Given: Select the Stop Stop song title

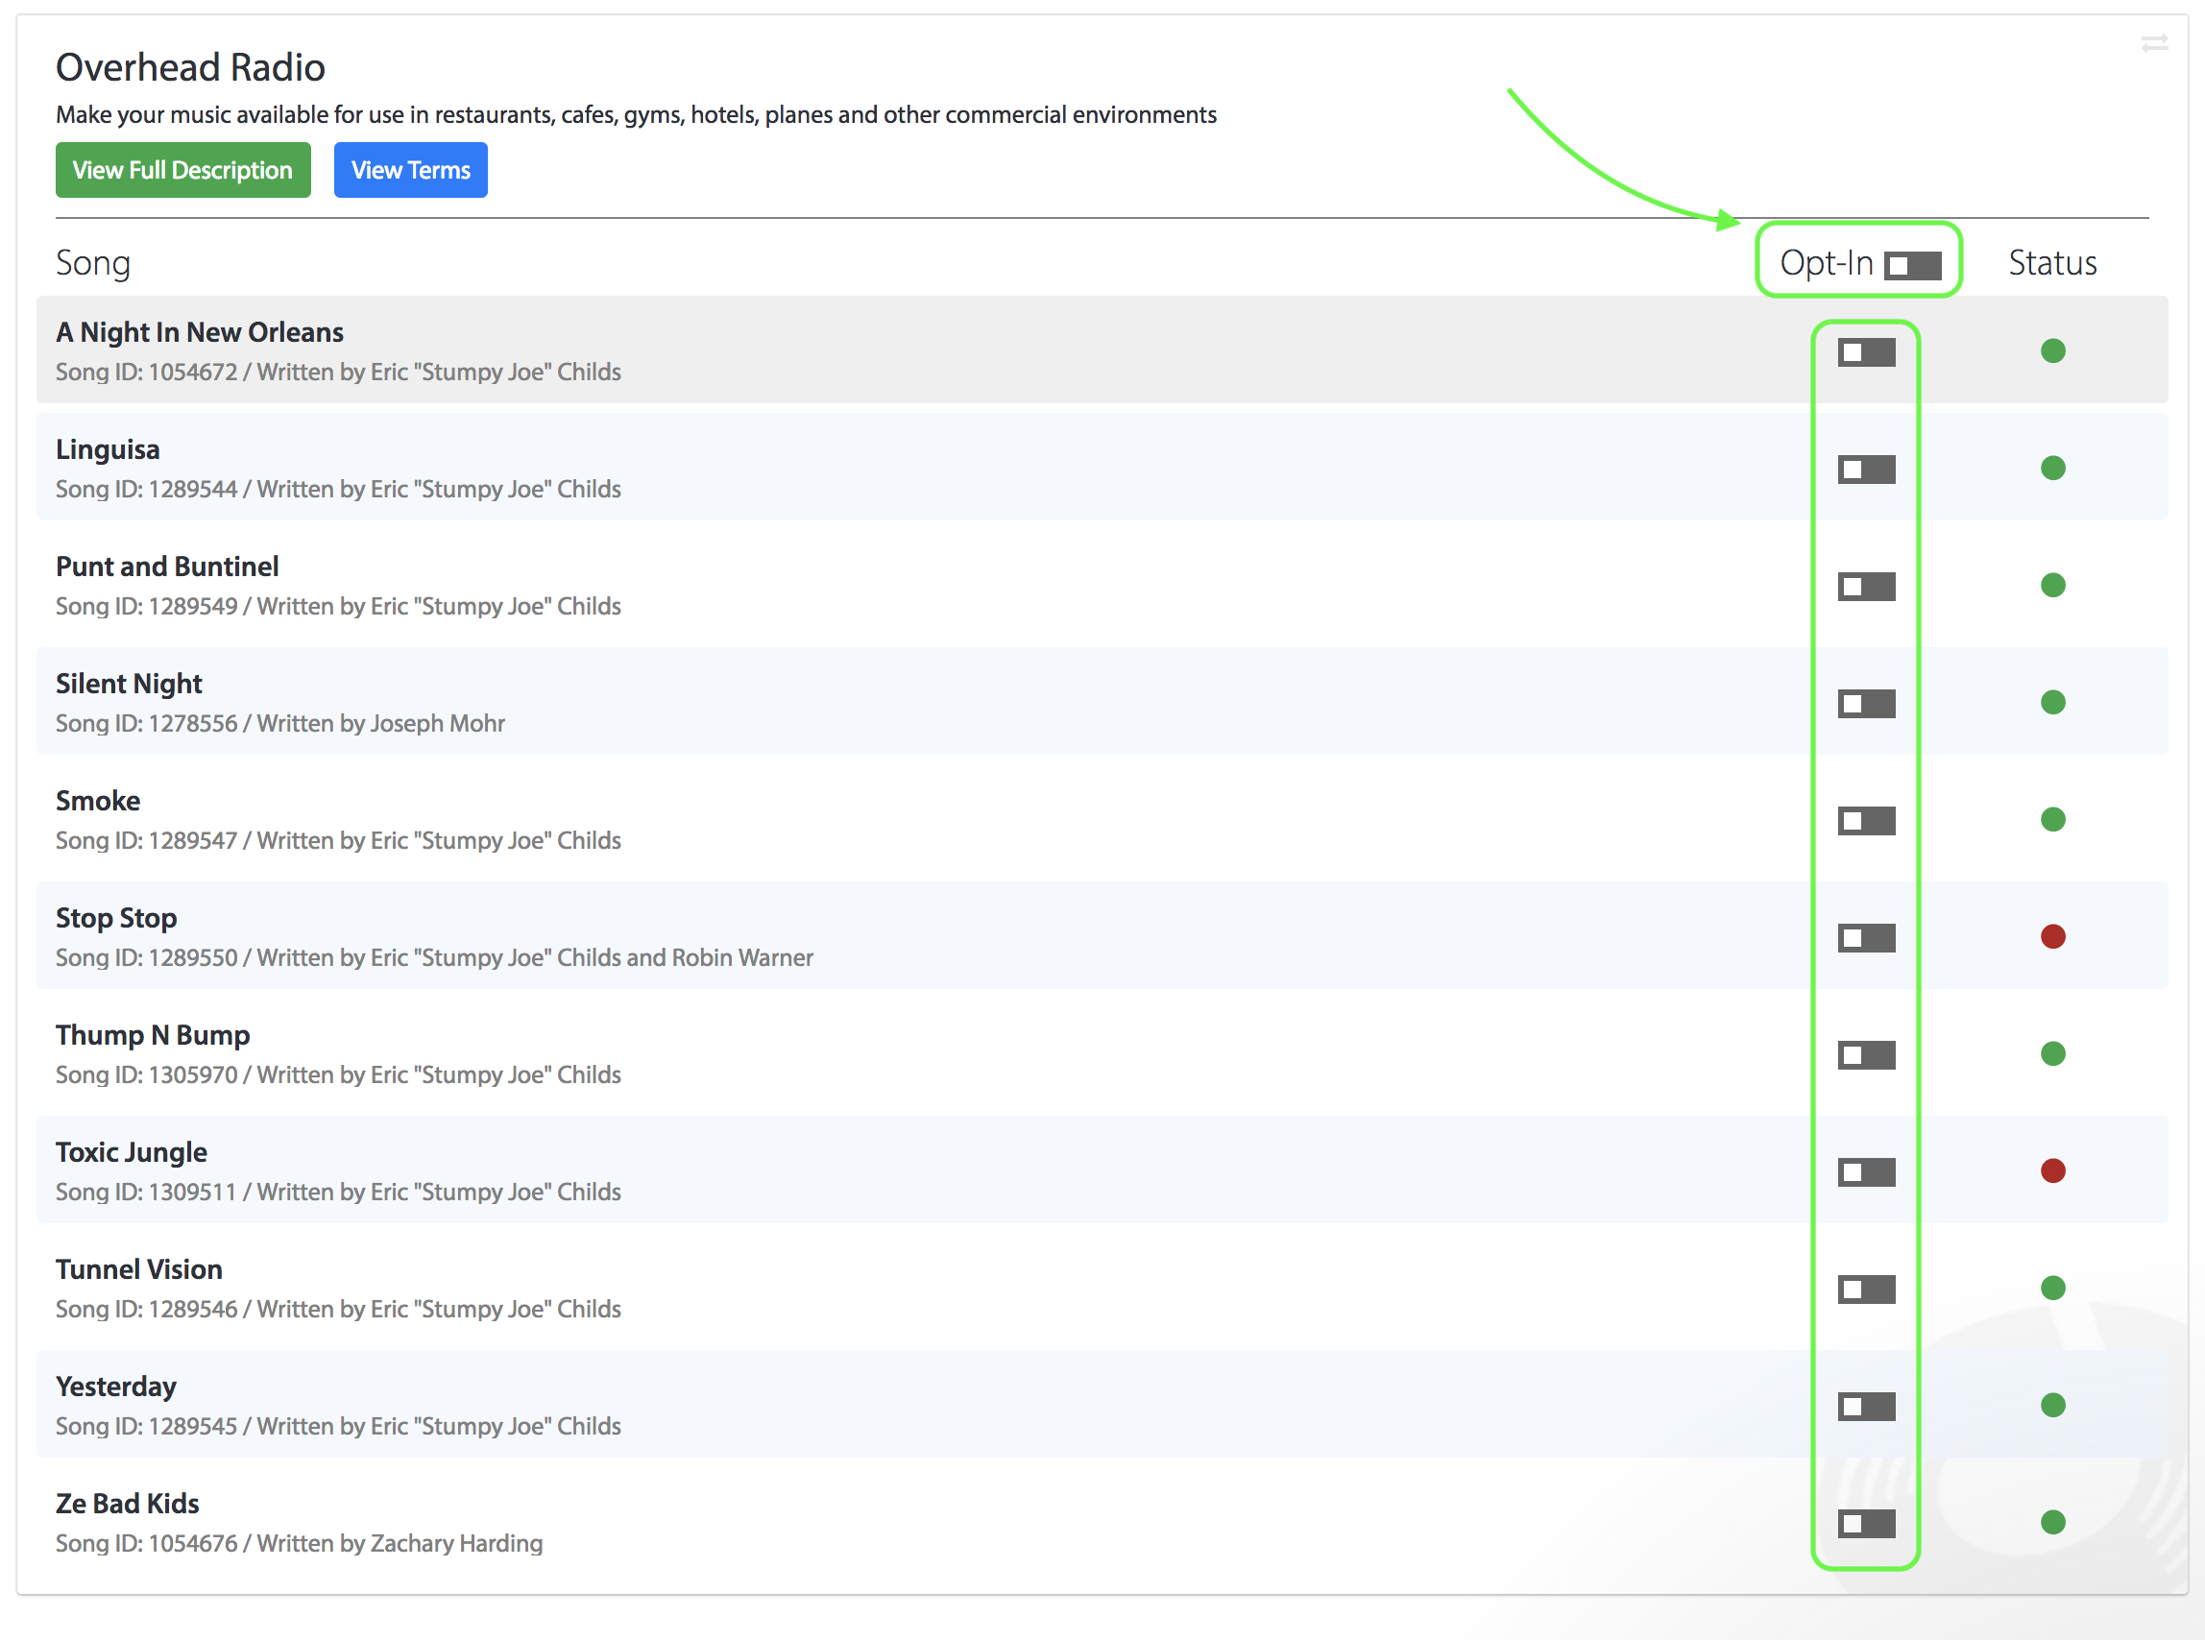Looking at the screenshot, I should 116,918.
